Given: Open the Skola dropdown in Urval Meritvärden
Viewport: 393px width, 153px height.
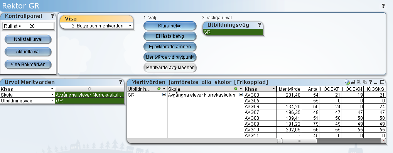Looking at the screenshot, I should tap(52, 95).
